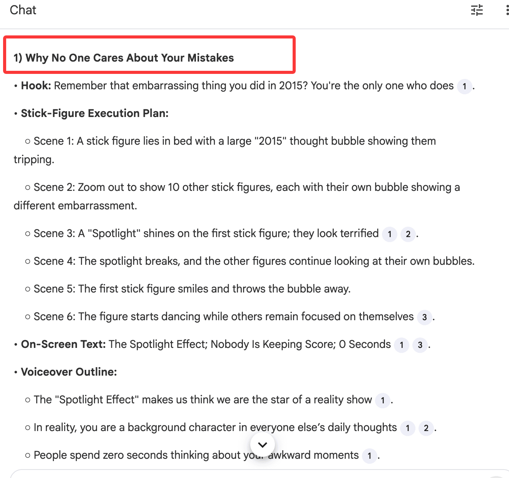Open citation 2 on the Scene 3 line
The image size is (509, 478).
[x=408, y=234]
